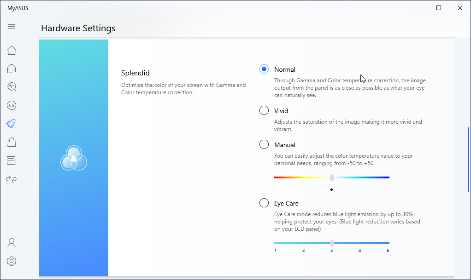Screen dimensions: 471x280
Task: Open the settings gear icon
Action: (12, 261)
